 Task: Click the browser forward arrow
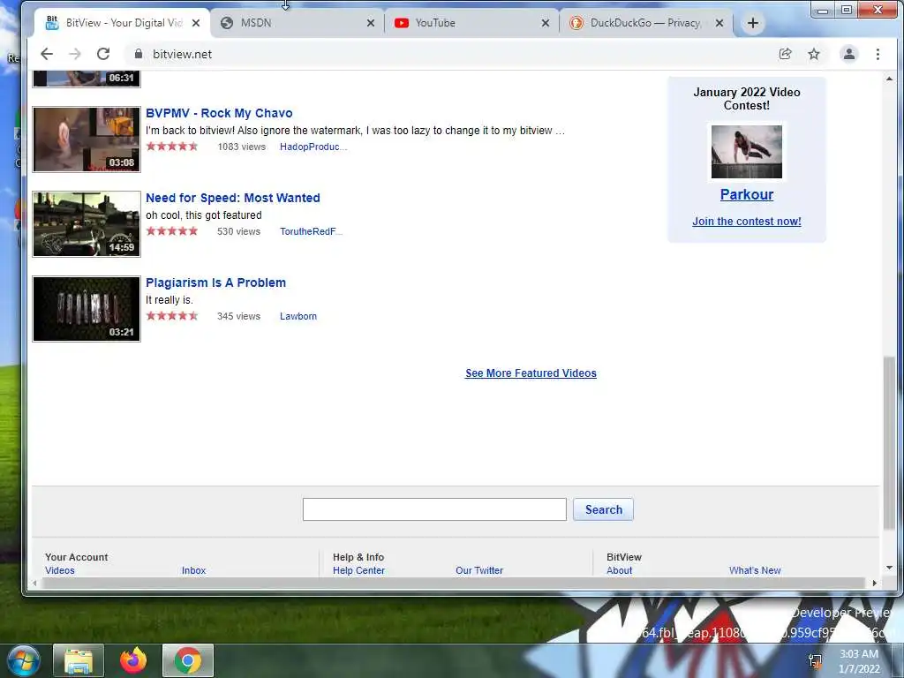pos(75,54)
